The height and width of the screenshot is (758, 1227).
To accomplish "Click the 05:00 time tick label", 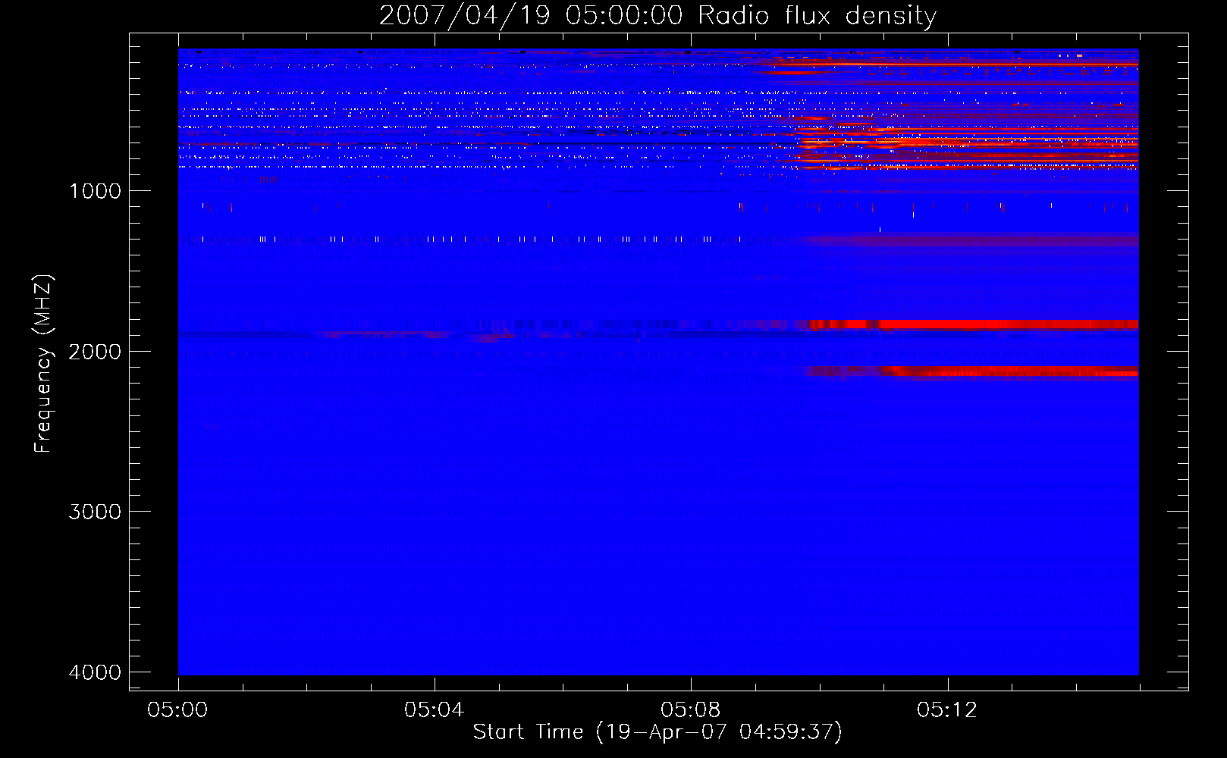I will click(x=178, y=709).
